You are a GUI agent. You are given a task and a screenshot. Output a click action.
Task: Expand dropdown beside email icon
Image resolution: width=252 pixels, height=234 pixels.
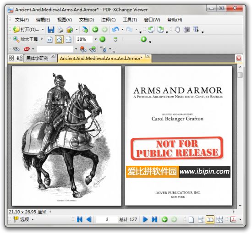point(77,30)
